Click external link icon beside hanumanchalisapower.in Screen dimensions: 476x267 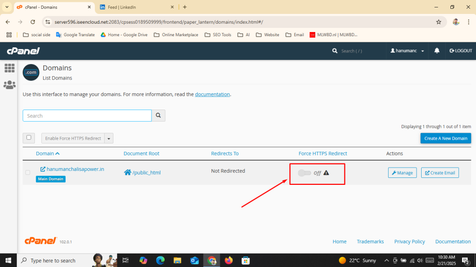coord(43,169)
